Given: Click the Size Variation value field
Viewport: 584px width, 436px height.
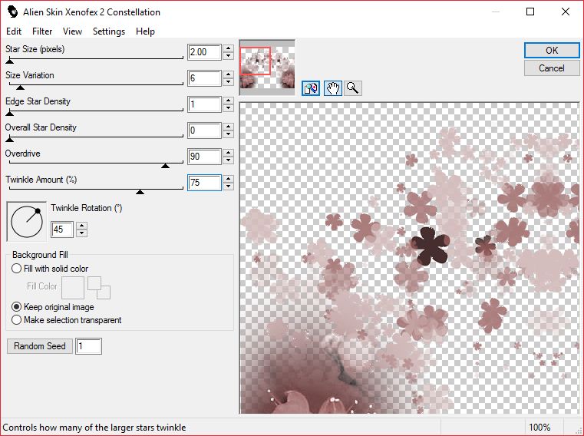Looking at the screenshot, I should coord(204,78).
